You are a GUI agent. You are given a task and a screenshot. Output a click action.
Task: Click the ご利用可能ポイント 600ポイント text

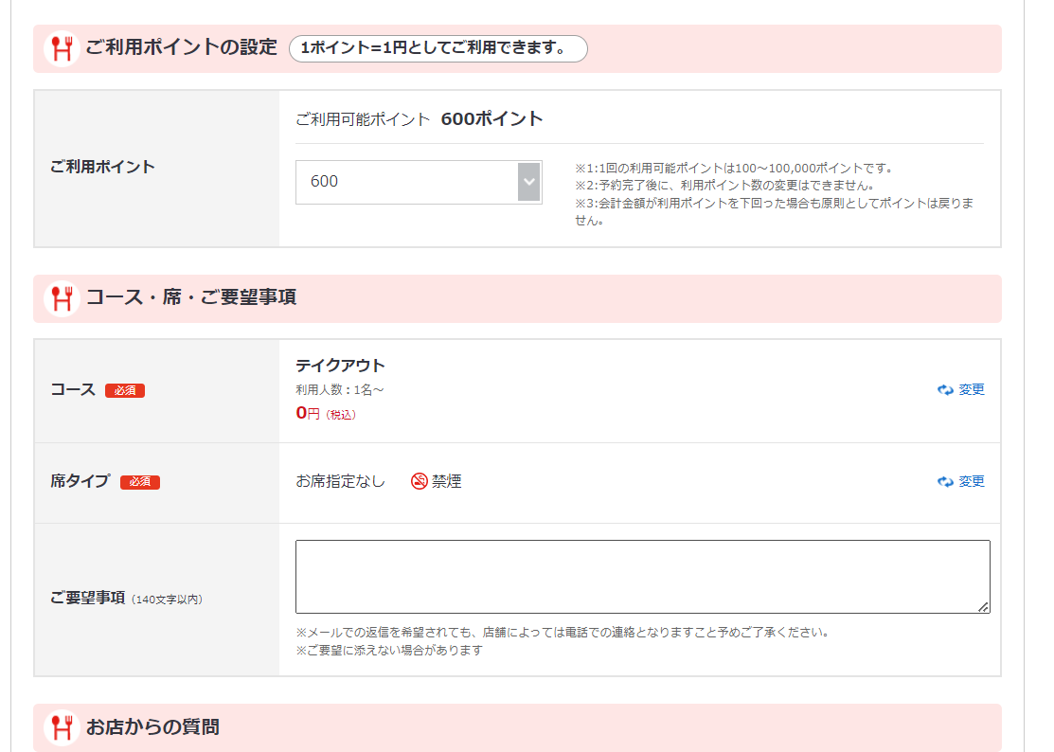(x=420, y=119)
